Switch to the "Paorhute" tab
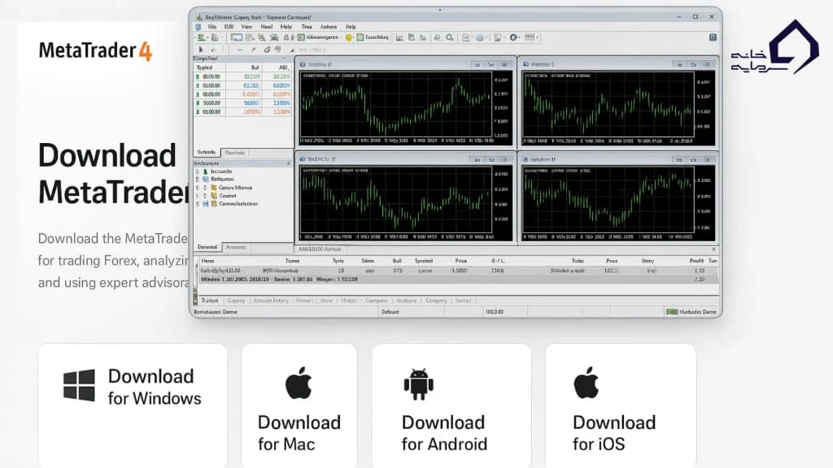Viewport: 833px width, 468px height. [234, 153]
